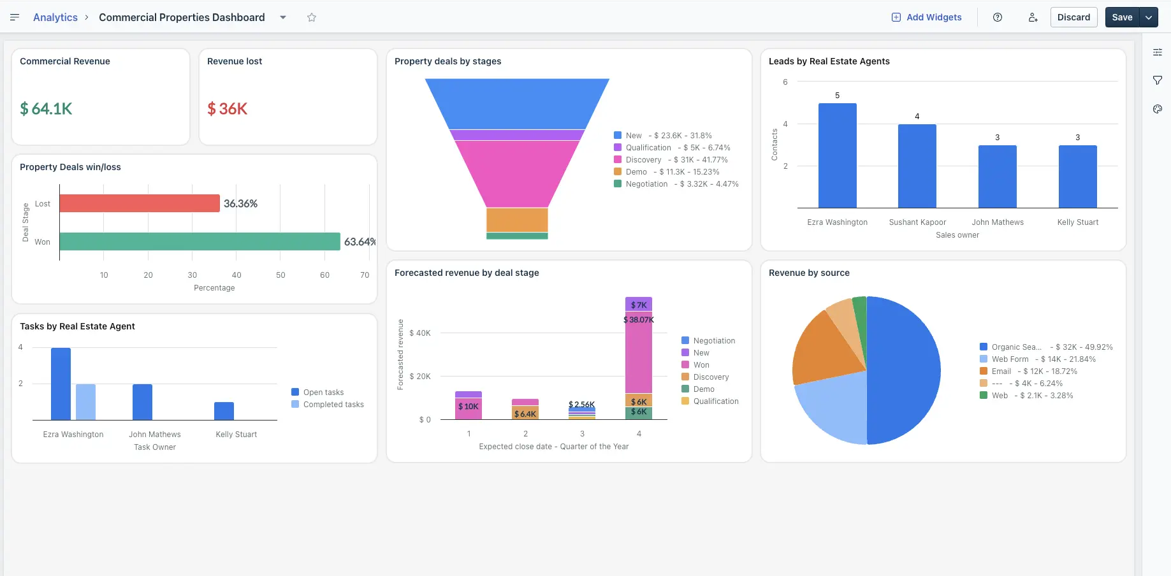Open the dashboard settings sliders icon

(x=1158, y=52)
